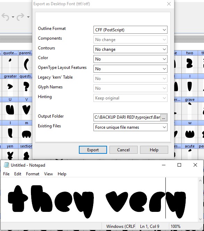Open Notepad's View menu
Screen dimensions: 204x231
(48, 174)
